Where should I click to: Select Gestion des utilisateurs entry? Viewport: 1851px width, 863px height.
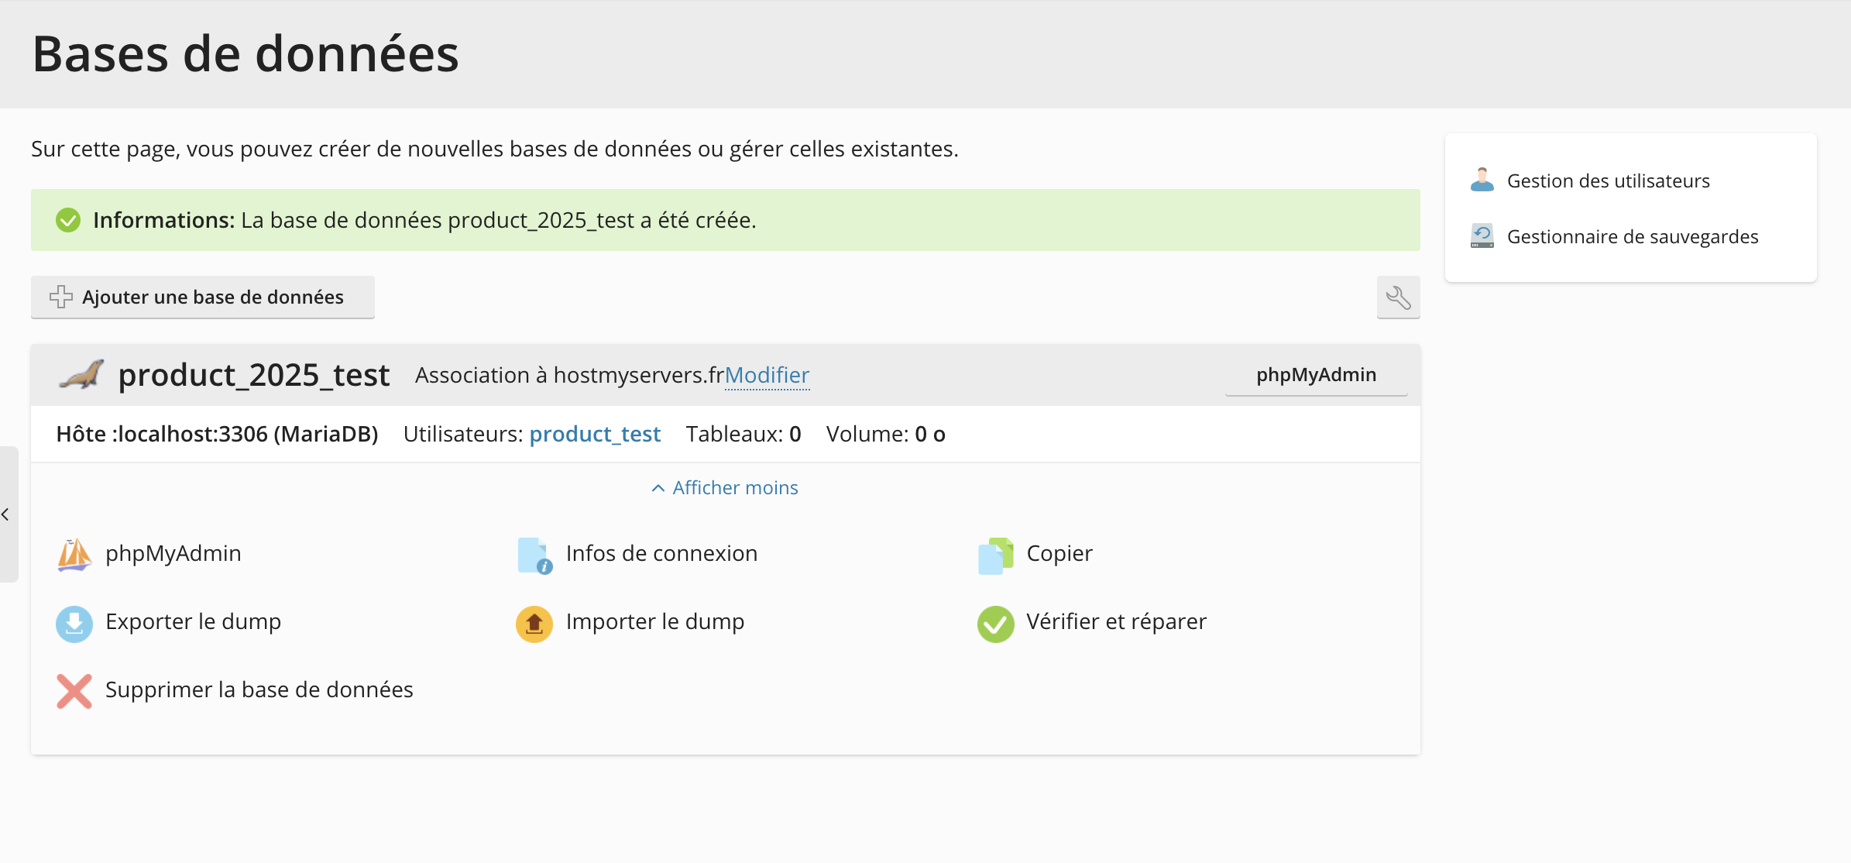click(1609, 180)
